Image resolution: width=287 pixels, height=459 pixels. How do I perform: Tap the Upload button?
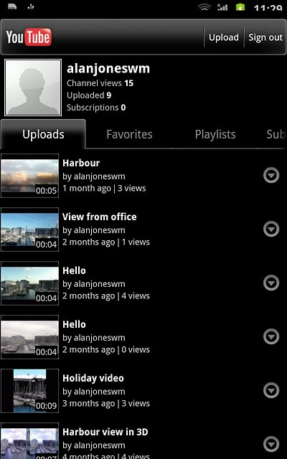224,37
